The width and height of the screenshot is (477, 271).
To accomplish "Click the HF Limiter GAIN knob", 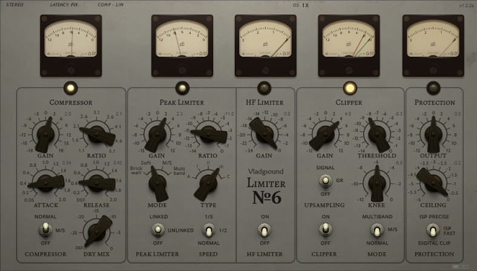I will (x=264, y=134).
